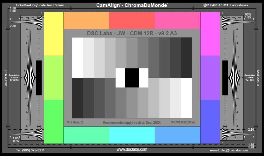Click the 'CamAlign - ChromaDuMonde' title
The image size is (264, 156).
[x=132, y=5]
